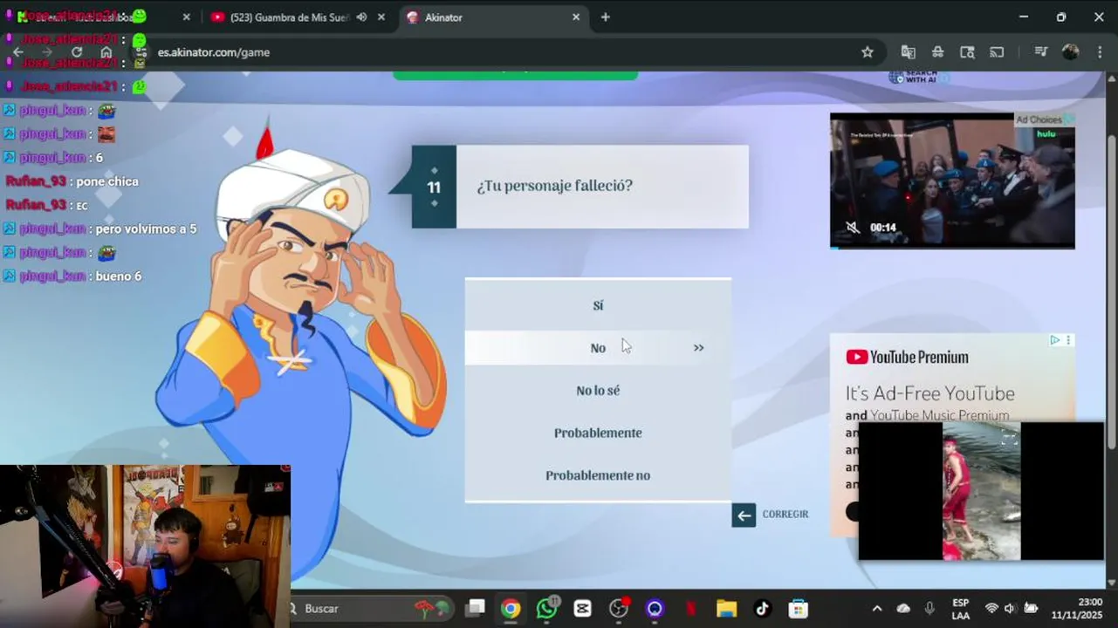Reload the current page
1118x628 pixels.
click(77, 52)
